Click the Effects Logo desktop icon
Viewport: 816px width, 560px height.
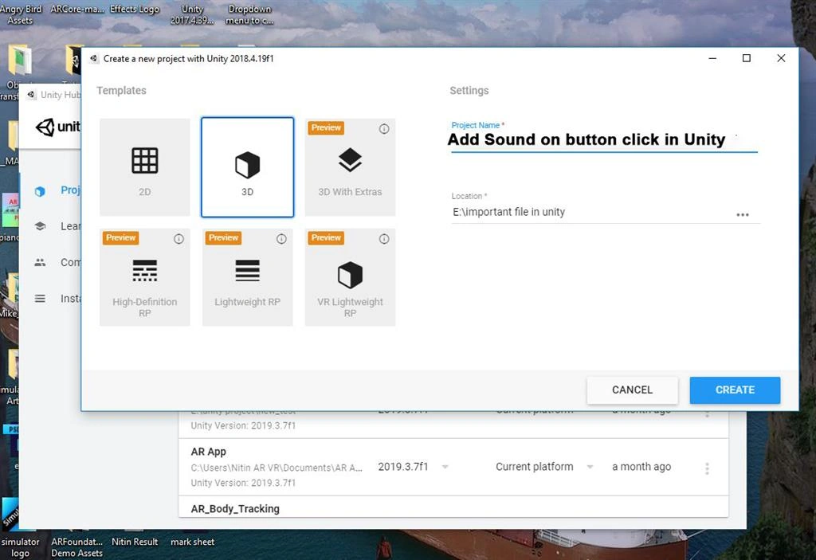[134, 10]
